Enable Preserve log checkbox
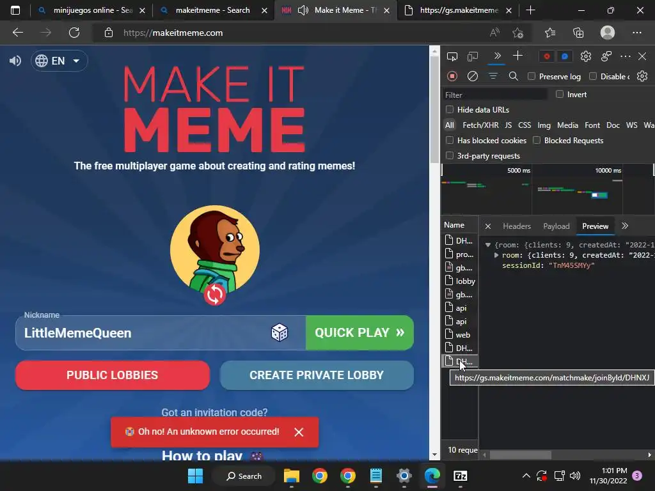The image size is (655, 491). pyautogui.click(x=532, y=76)
